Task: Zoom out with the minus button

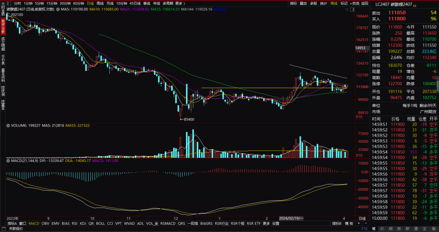Action: pos(365,223)
